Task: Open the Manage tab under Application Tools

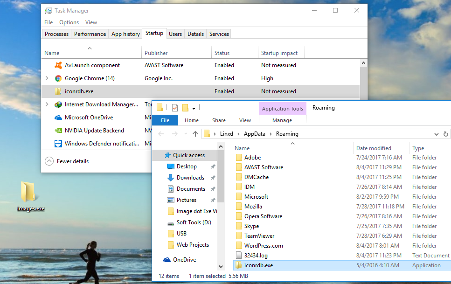Action: click(282, 120)
